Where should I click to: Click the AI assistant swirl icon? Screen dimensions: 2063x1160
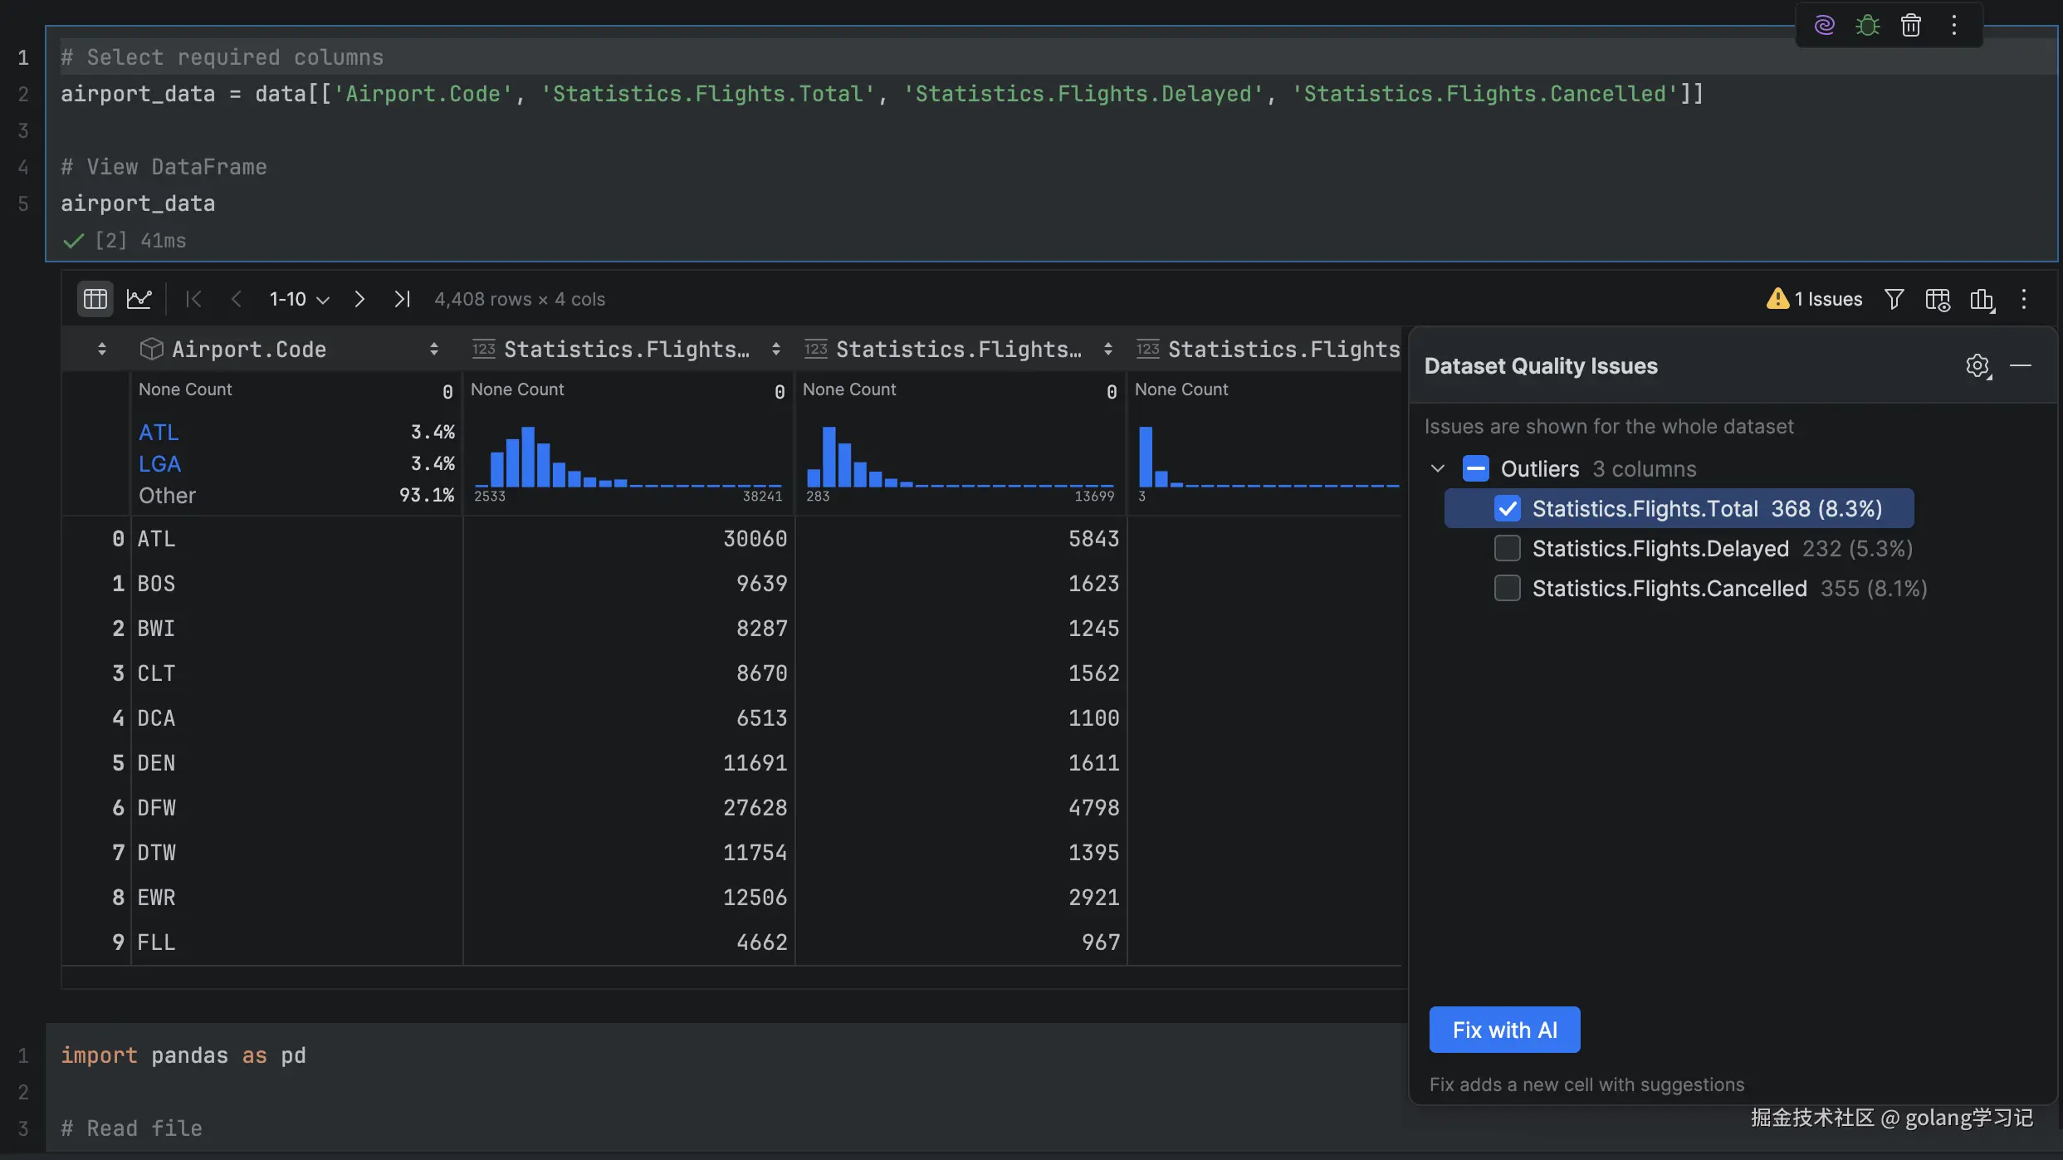click(1824, 26)
